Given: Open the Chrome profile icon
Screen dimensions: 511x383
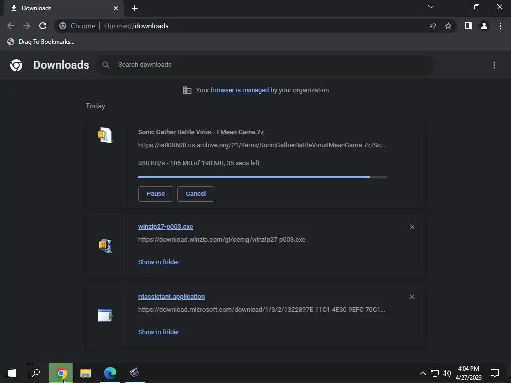Looking at the screenshot, I should (x=484, y=26).
